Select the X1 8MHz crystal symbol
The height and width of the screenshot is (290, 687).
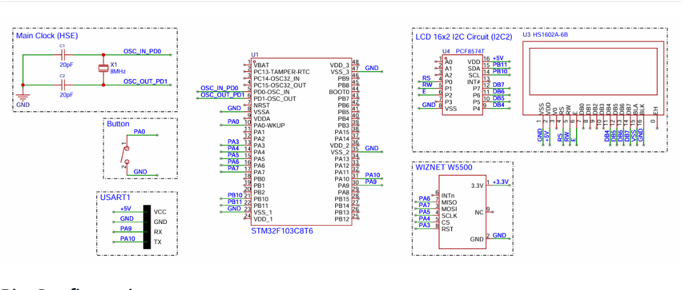(x=102, y=69)
